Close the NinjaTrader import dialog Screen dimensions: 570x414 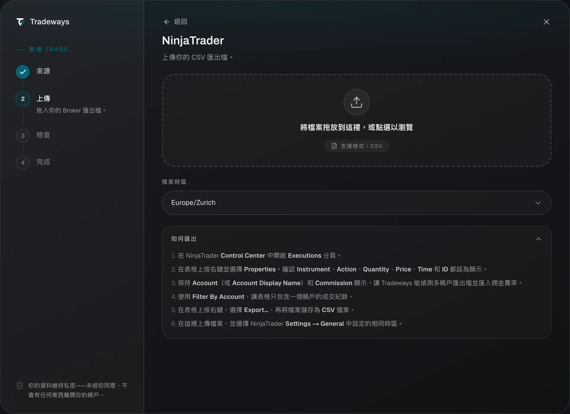(546, 22)
